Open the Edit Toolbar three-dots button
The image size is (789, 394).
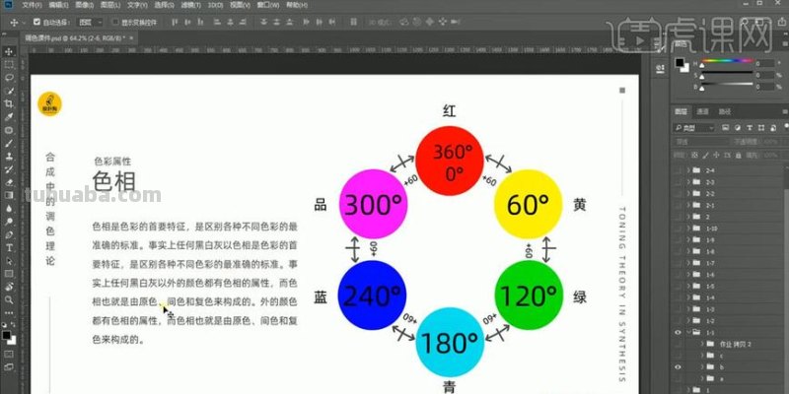pos(9,311)
